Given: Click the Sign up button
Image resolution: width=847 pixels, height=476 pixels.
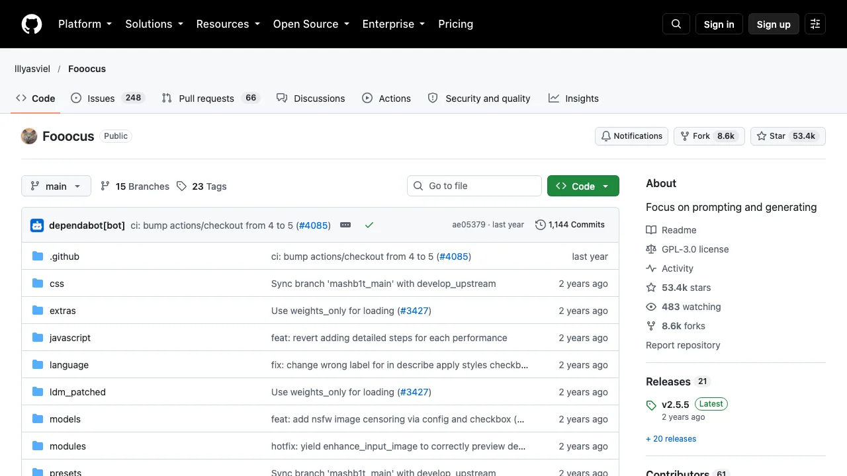Looking at the screenshot, I should (x=774, y=24).
